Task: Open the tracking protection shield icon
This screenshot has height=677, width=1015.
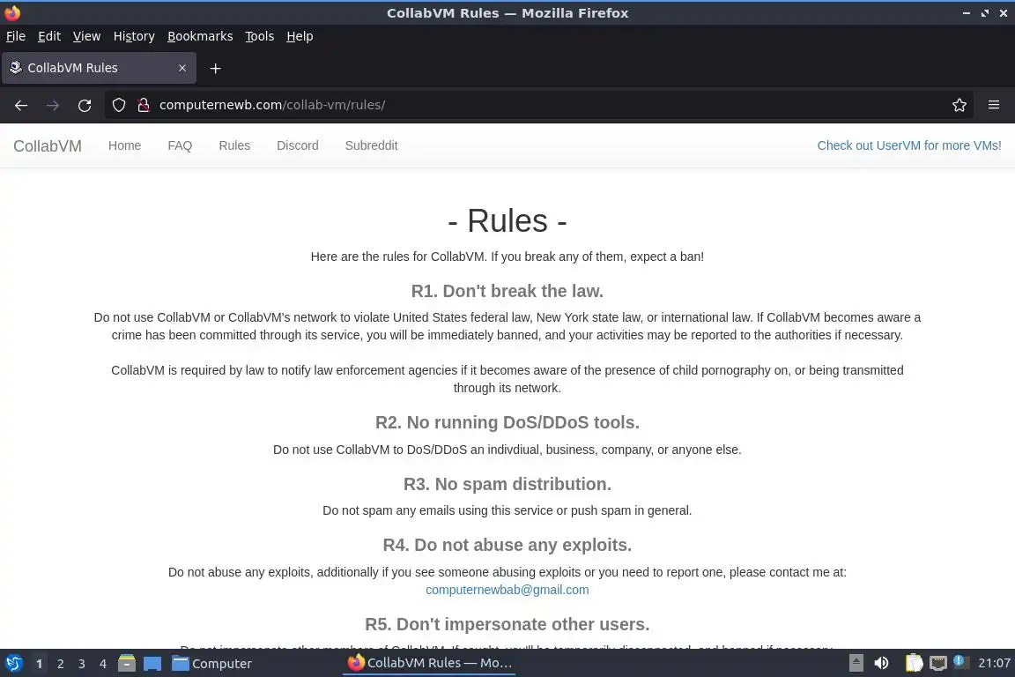Action: coord(118,105)
